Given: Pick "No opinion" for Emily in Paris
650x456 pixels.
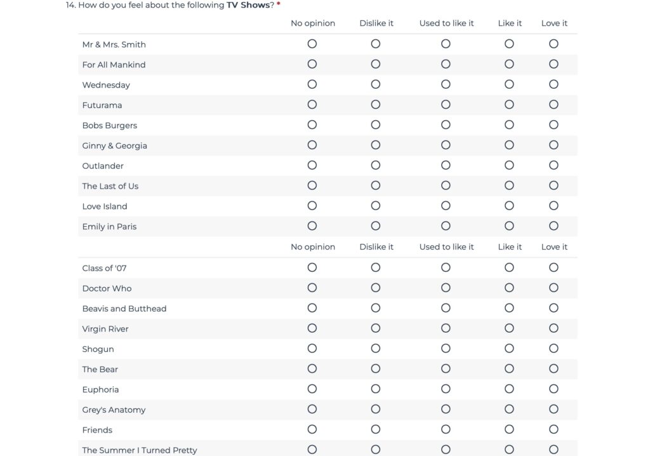Looking at the screenshot, I should [x=312, y=226].
